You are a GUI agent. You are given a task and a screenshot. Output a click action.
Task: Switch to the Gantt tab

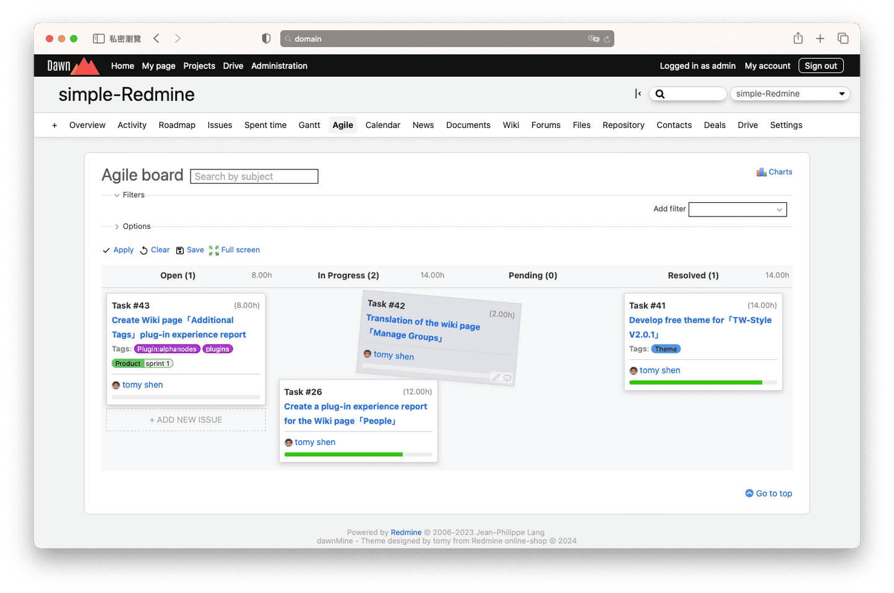[309, 125]
